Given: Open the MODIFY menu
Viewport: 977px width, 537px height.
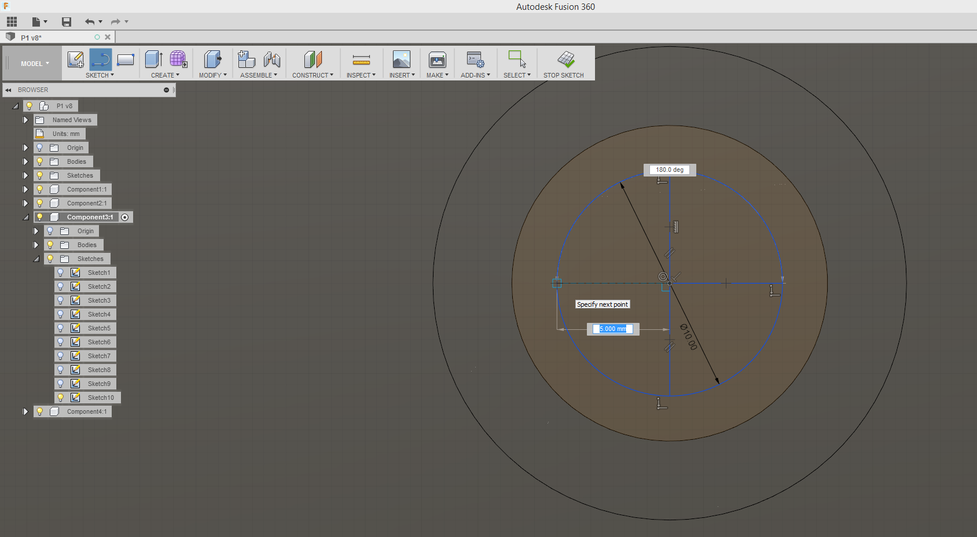Looking at the screenshot, I should pos(212,75).
